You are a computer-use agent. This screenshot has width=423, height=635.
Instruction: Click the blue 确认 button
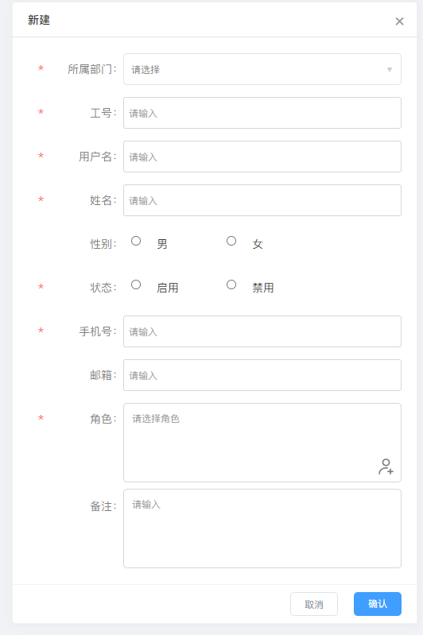pyautogui.click(x=378, y=604)
